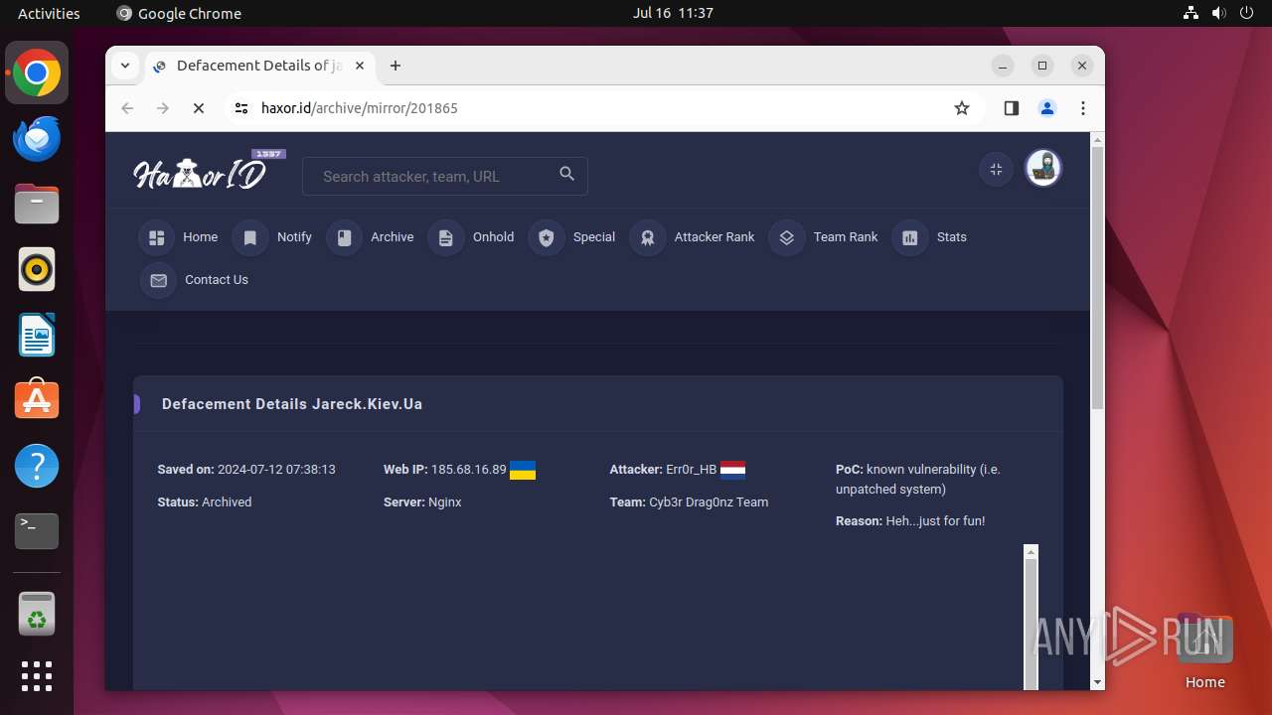
Task: Open Terminal from the dock
Action: point(37,531)
